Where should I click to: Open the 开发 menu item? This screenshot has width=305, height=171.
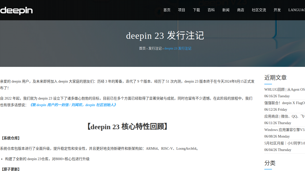pyautogui.click(x=277, y=10)
